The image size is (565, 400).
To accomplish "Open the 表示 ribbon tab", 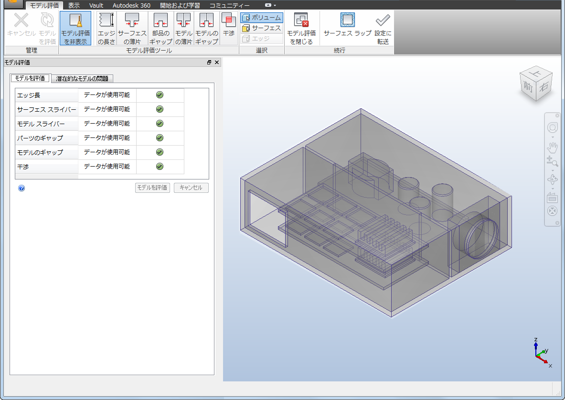I will click(74, 5).
